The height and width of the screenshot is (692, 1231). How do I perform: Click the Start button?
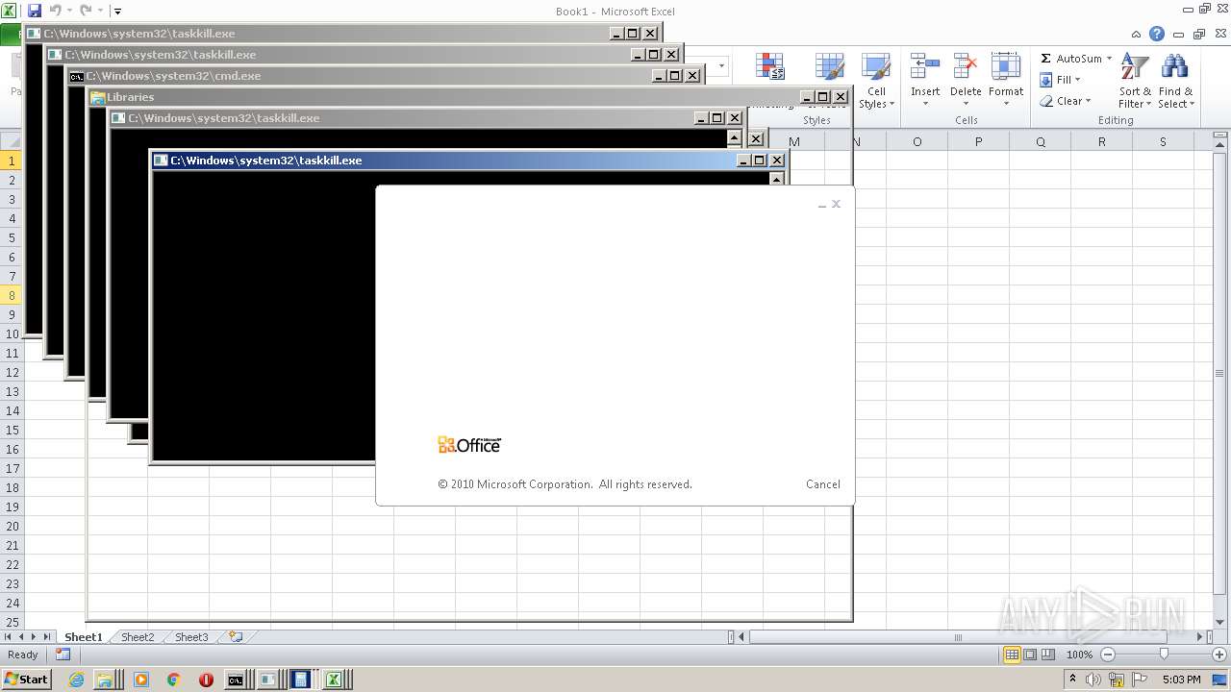pyautogui.click(x=26, y=680)
